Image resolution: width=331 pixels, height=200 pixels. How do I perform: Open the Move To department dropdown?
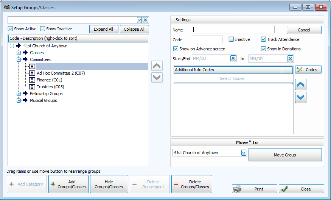pos(244,153)
